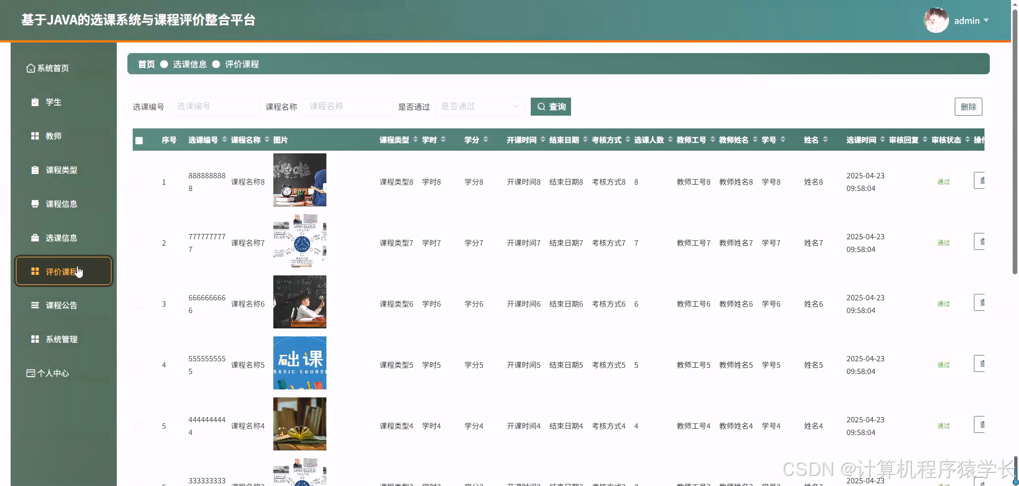Click row 3 action button for 课程名称6
The image size is (1019, 486).
979,302
